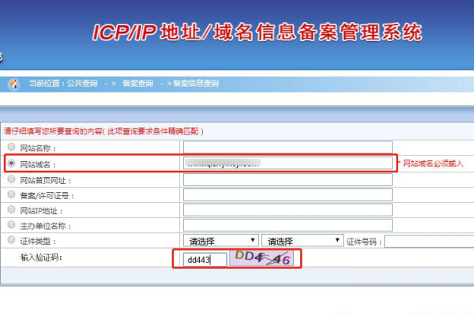Click the captcha image to refresh it
The height and width of the screenshot is (316, 474).
tap(263, 258)
